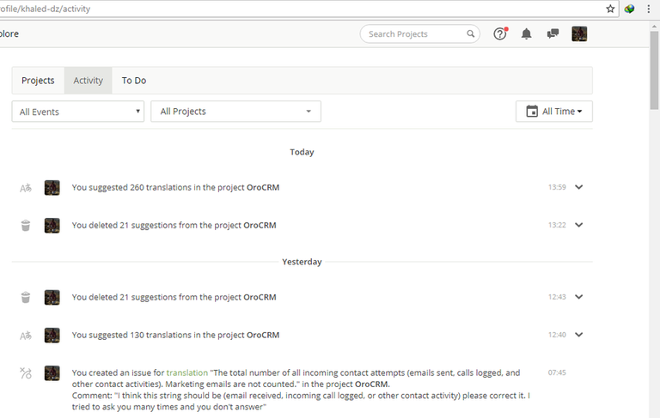This screenshot has width=660, height=418.
Task: Expand the 13:59 activity entry
Action: click(579, 187)
